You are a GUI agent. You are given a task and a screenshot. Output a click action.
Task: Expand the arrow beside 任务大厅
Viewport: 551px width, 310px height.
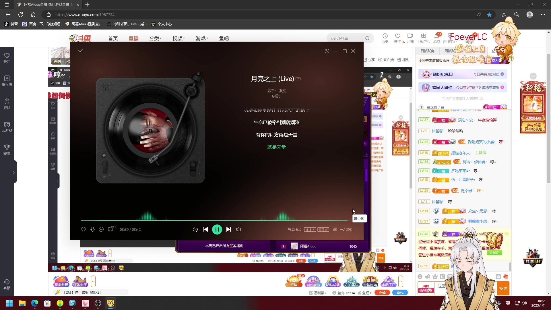(93, 281)
